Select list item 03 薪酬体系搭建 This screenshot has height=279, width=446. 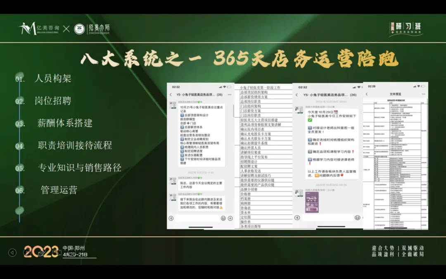(64, 123)
